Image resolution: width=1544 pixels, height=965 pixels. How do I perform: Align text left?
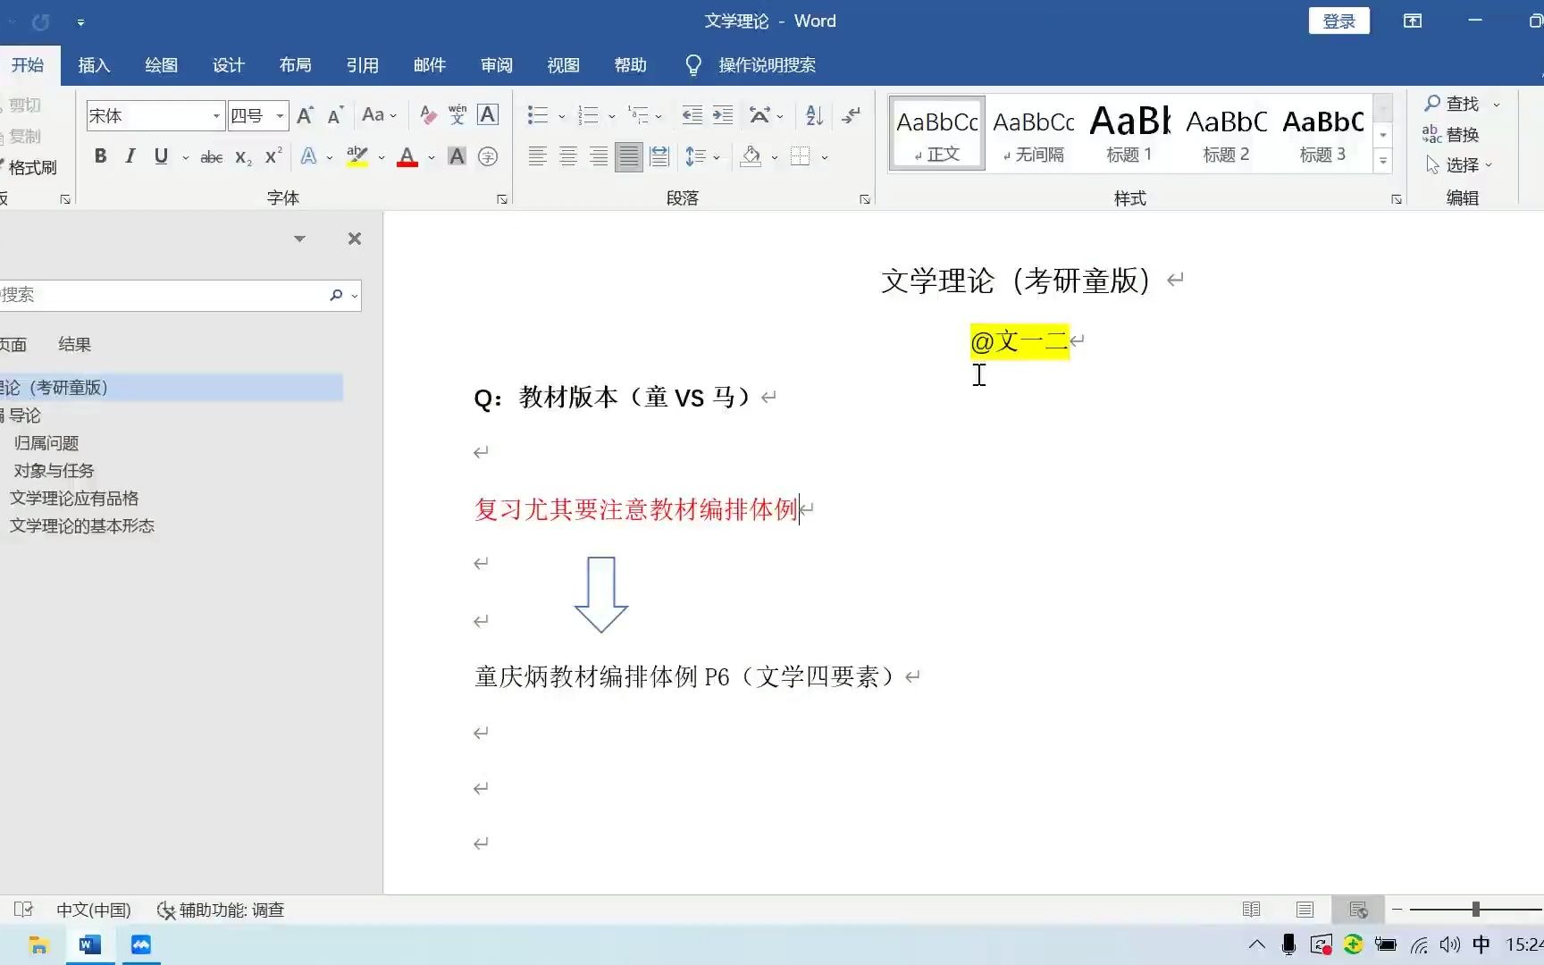pos(537,156)
